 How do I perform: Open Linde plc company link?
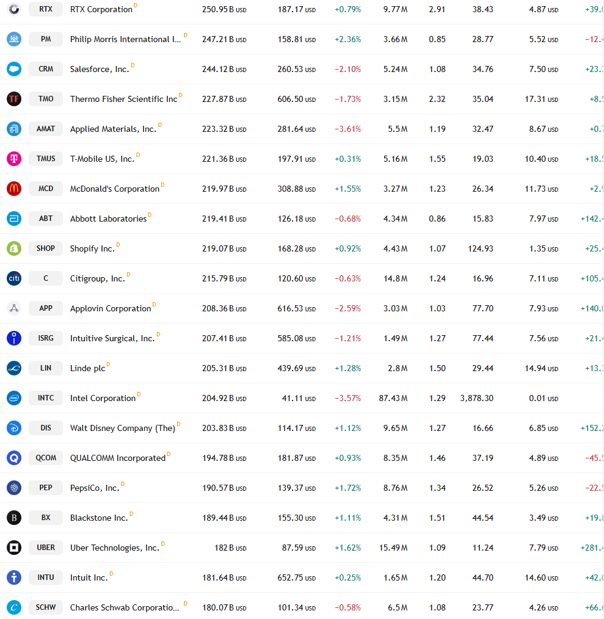coord(88,368)
